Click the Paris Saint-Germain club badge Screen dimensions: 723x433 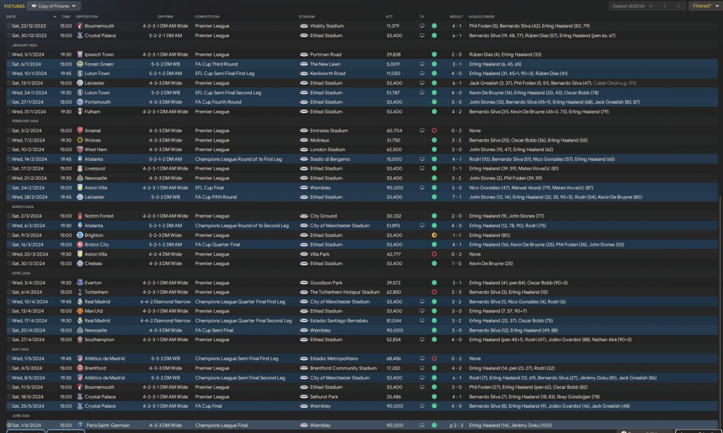[x=81, y=425]
